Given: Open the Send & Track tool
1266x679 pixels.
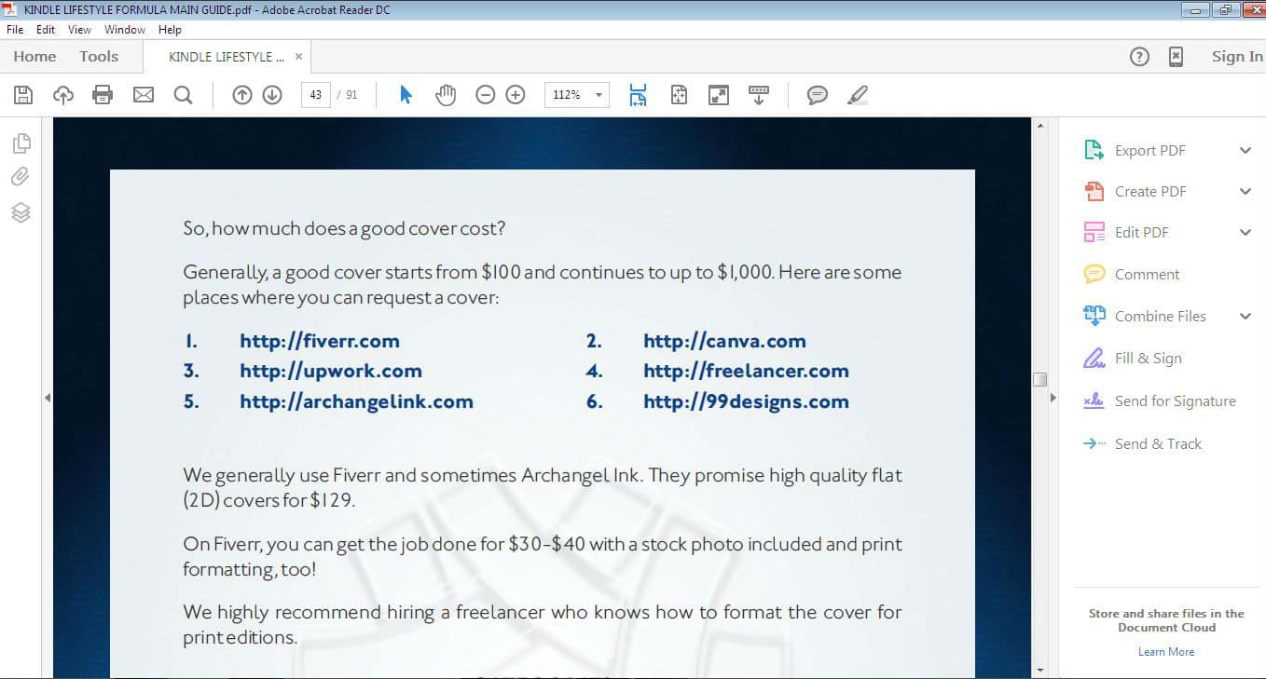Looking at the screenshot, I should pos(1158,443).
